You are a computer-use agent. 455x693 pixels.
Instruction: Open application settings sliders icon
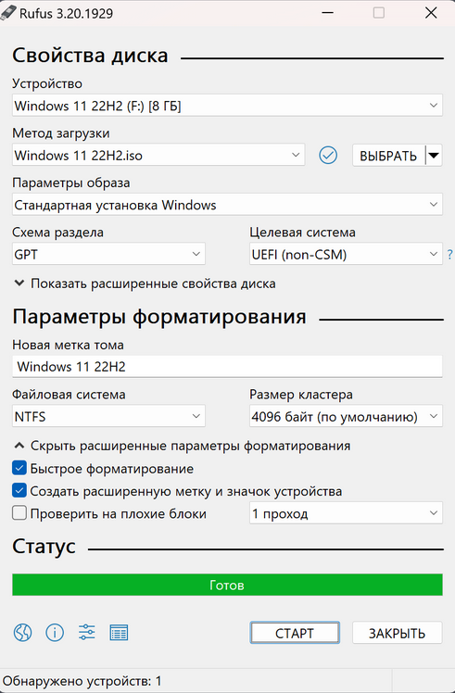coord(87,633)
